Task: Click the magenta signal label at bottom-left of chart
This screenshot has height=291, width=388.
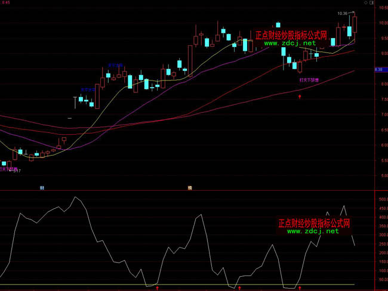Action: pyautogui.click(x=8, y=169)
